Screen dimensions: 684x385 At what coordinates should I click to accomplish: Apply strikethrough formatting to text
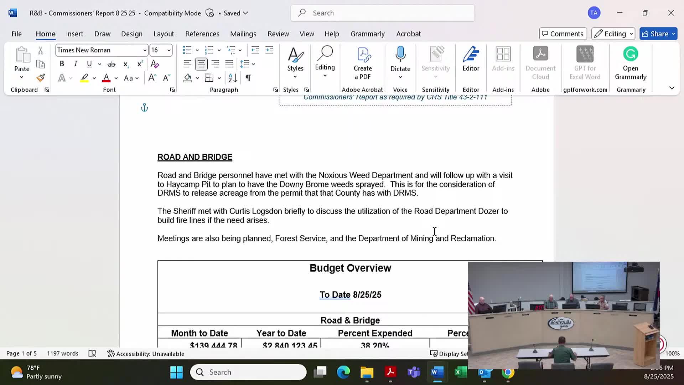click(112, 64)
